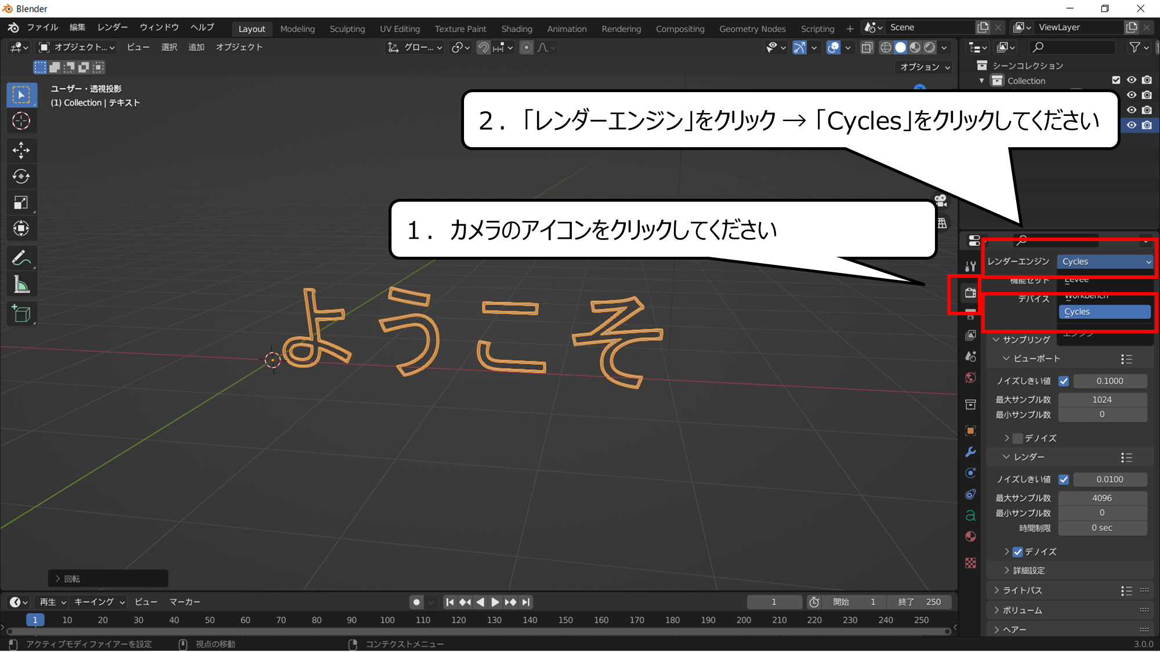Open the Modifiers blue wrench tab
The image size is (1160, 652).
coord(970,452)
